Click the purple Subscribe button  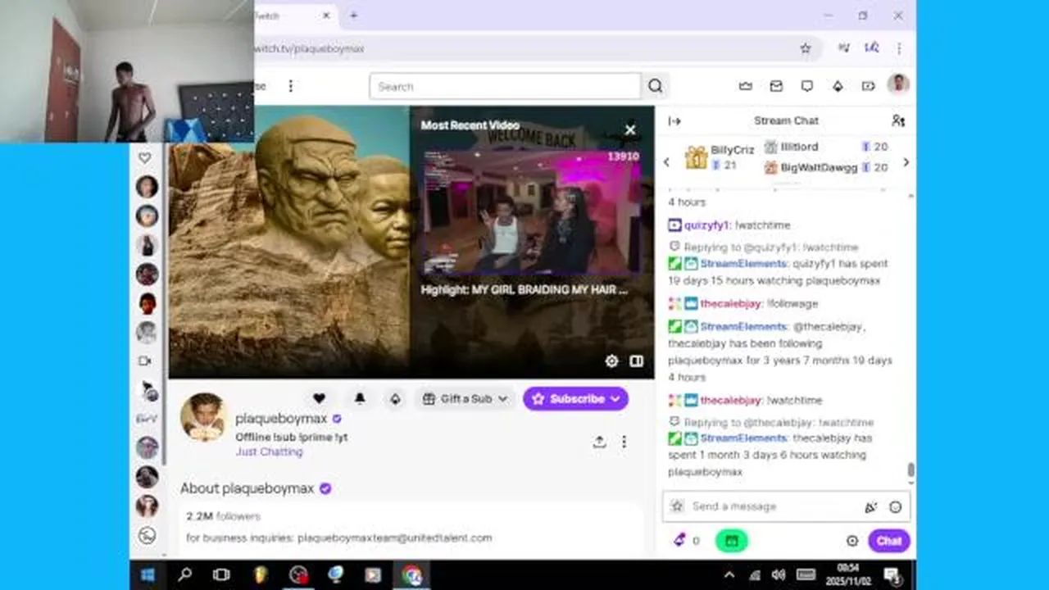coord(576,399)
